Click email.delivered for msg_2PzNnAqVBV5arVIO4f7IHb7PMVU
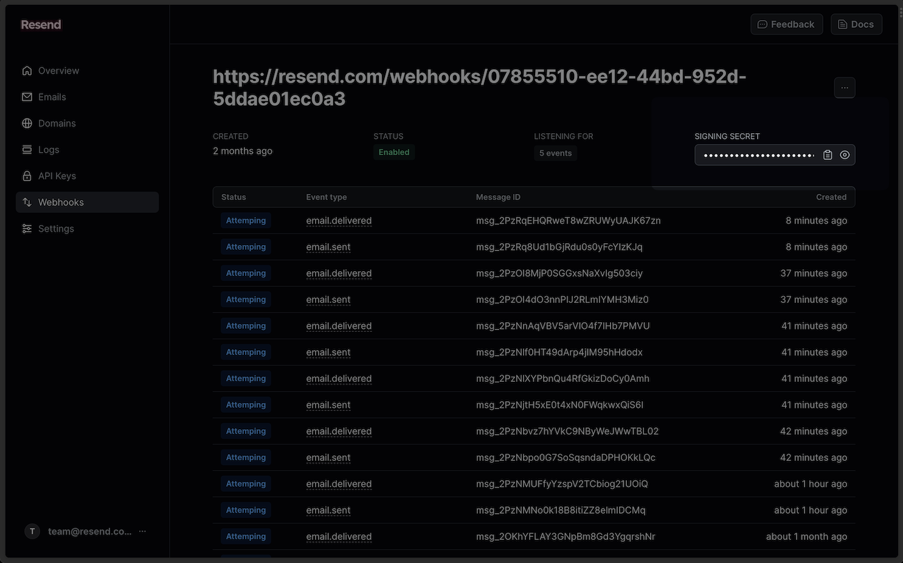This screenshot has height=563, width=903. (x=339, y=326)
